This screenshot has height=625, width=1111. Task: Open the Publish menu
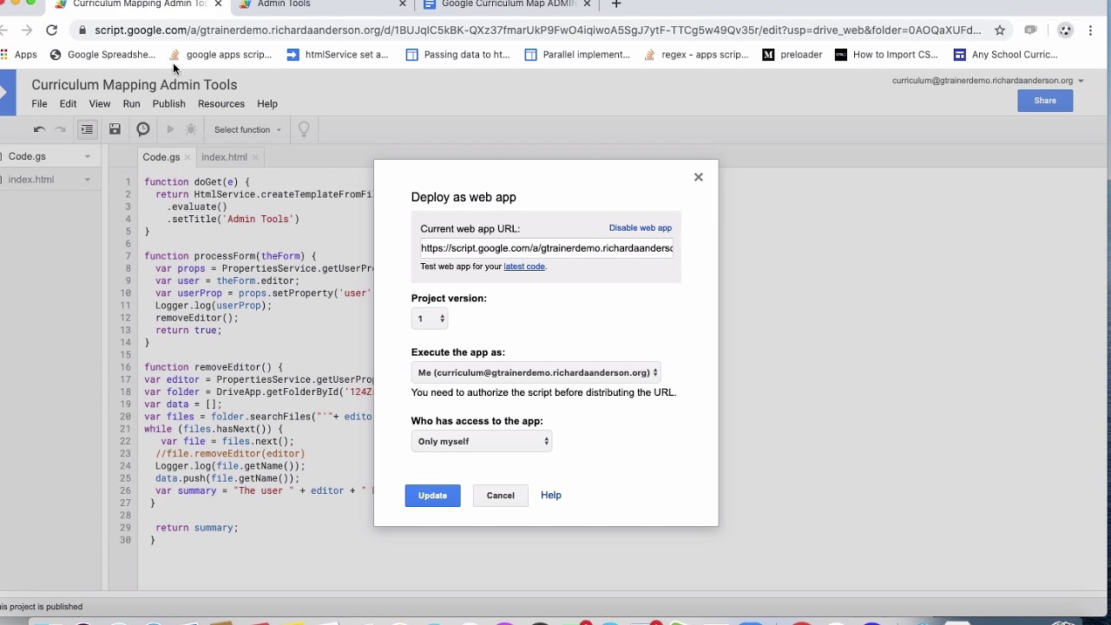click(x=169, y=104)
